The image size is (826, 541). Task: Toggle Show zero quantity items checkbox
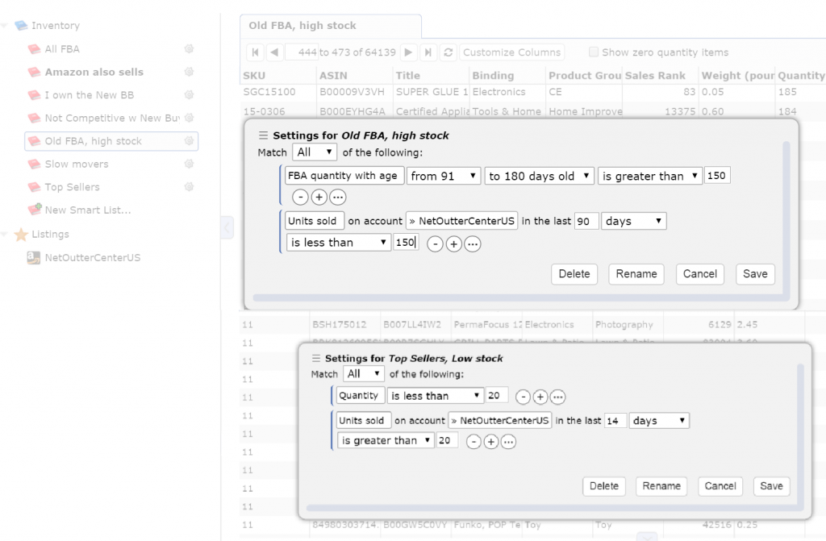(x=594, y=52)
